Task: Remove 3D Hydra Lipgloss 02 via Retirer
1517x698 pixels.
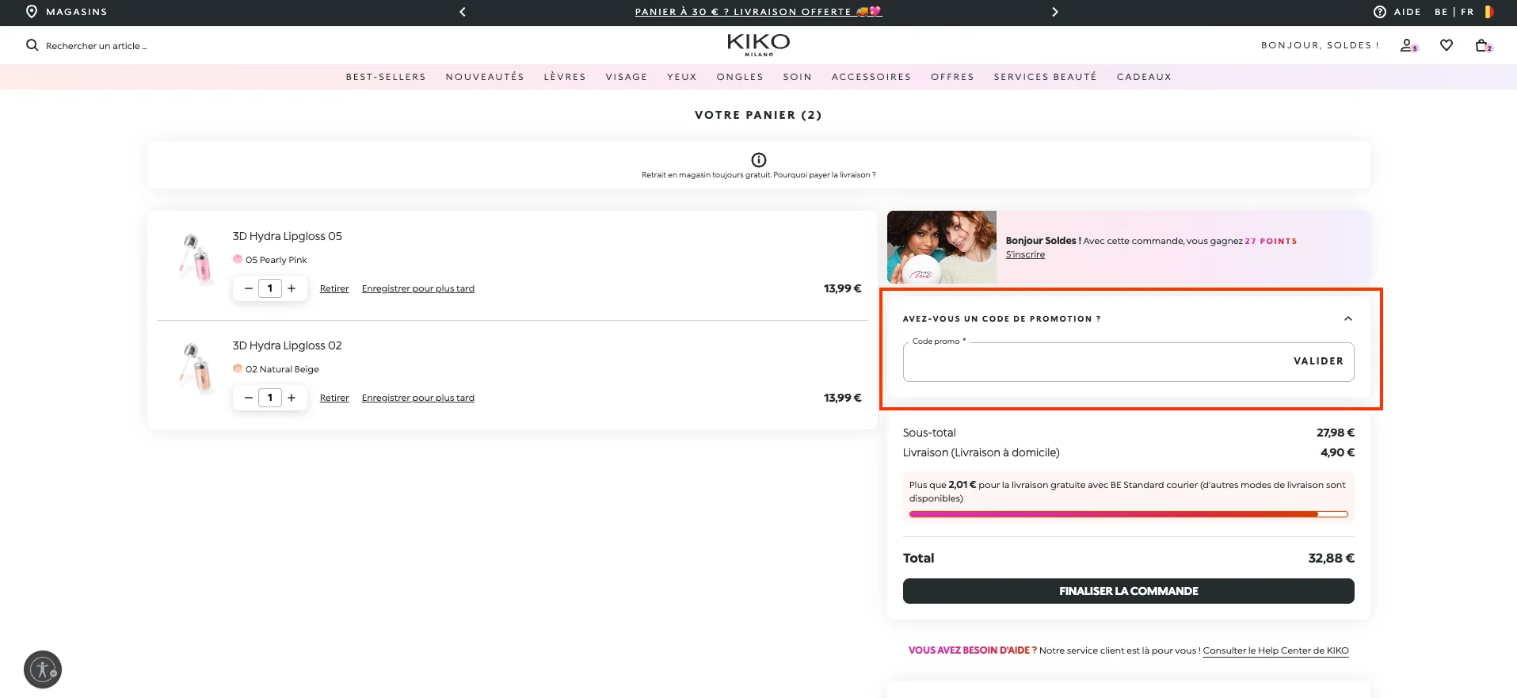Action: click(x=334, y=398)
